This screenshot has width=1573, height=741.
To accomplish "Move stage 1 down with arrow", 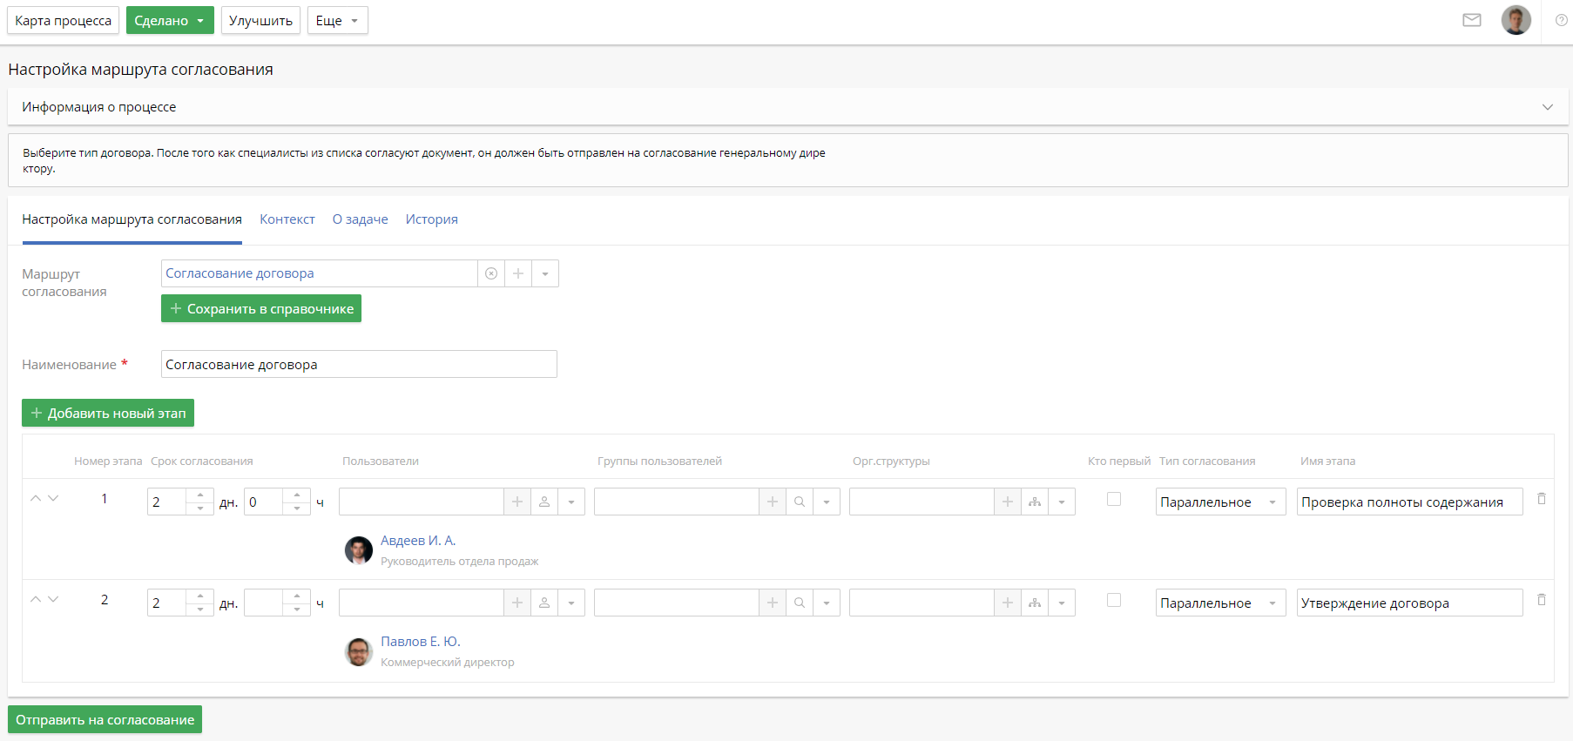I will pyautogui.click(x=53, y=498).
